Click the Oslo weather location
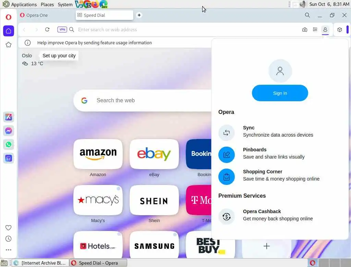Viewport: 351px width, 267px height. (x=27, y=56)
